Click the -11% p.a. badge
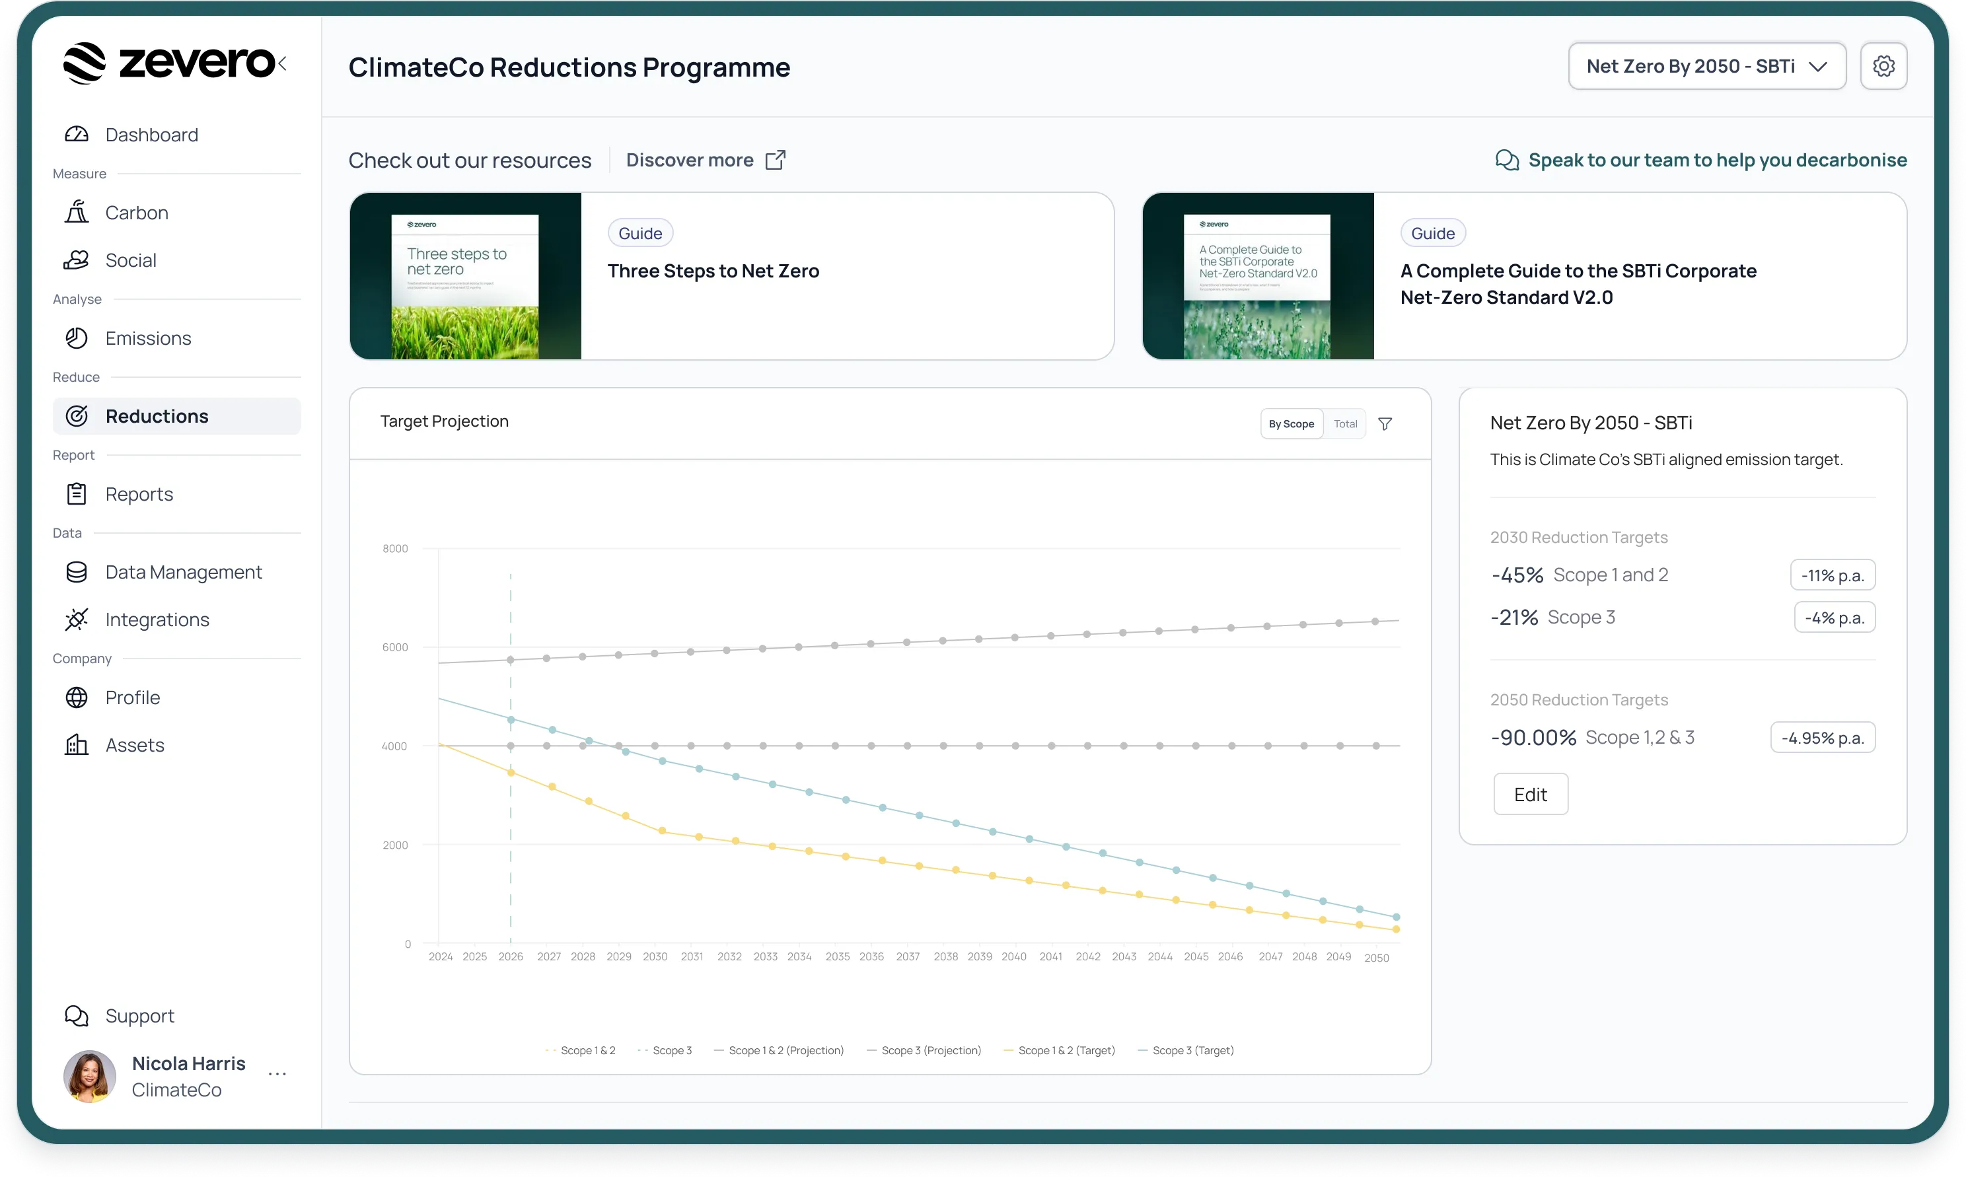1966x1177 pixels. tap(1832, 575)
